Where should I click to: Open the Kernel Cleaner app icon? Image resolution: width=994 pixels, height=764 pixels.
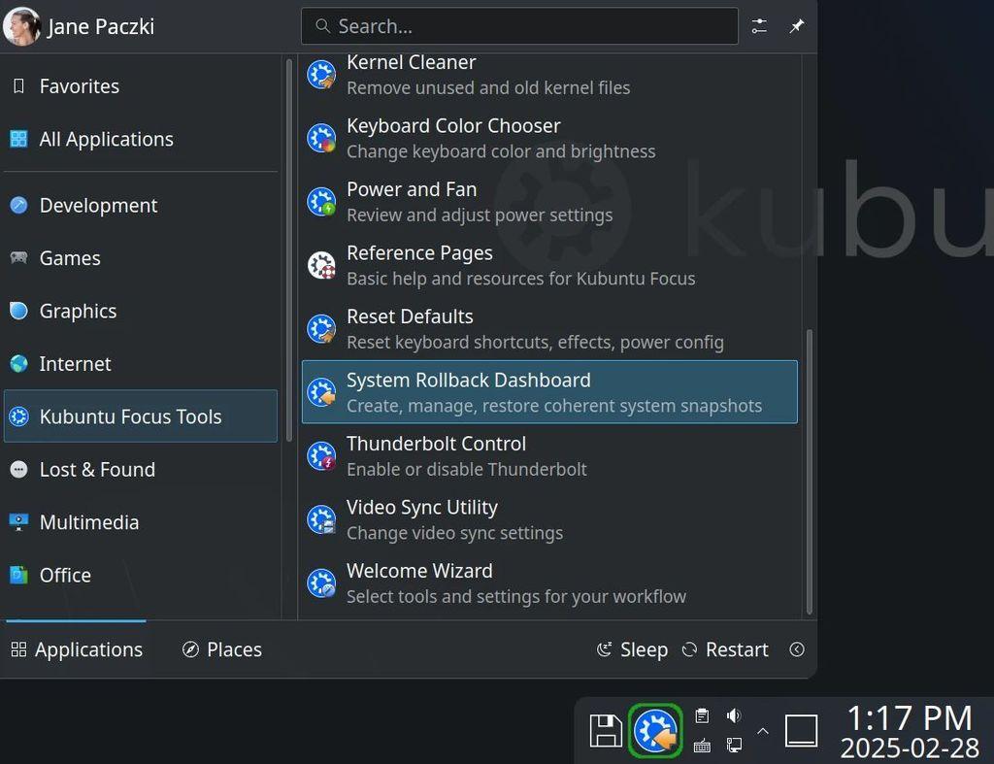pyautogui.click(x=321, y=74)
